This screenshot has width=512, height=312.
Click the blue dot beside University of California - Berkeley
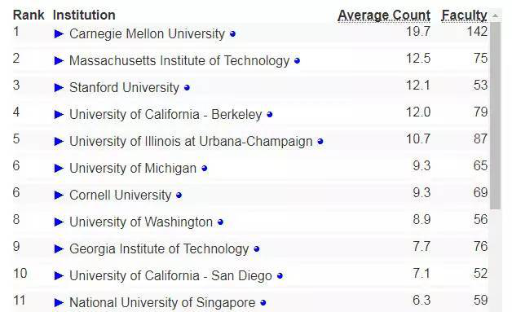(x=269, y=115)
